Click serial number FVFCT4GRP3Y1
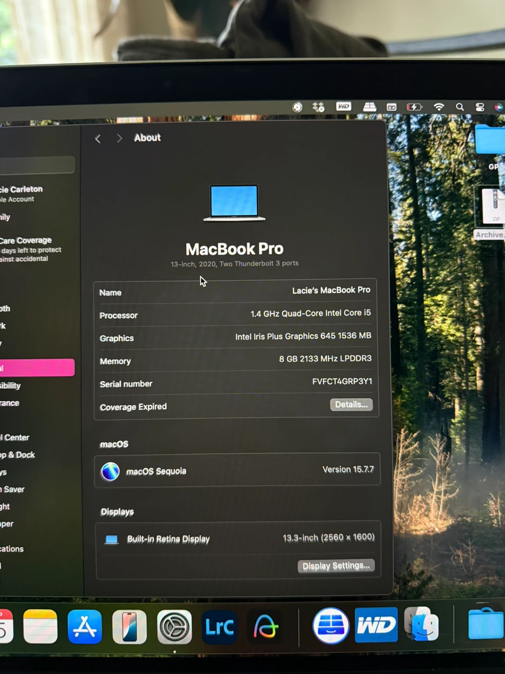Viewport: 505px width, 674px height. point(342,381)
